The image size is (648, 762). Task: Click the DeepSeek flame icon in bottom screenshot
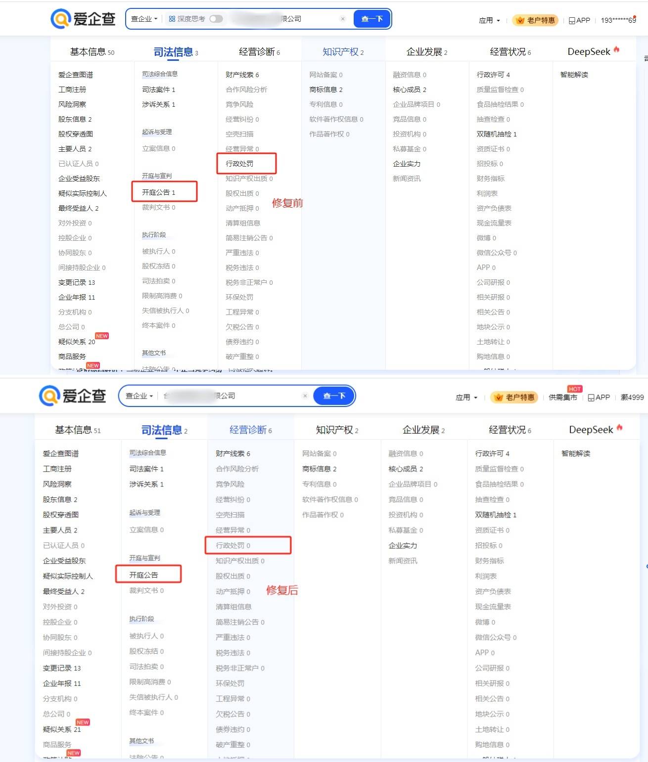pos(619,428)
